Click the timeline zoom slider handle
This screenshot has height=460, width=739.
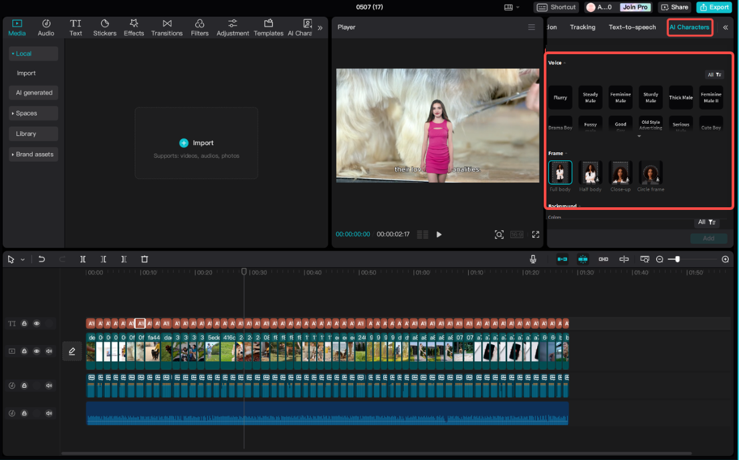[x=677, y=259]
